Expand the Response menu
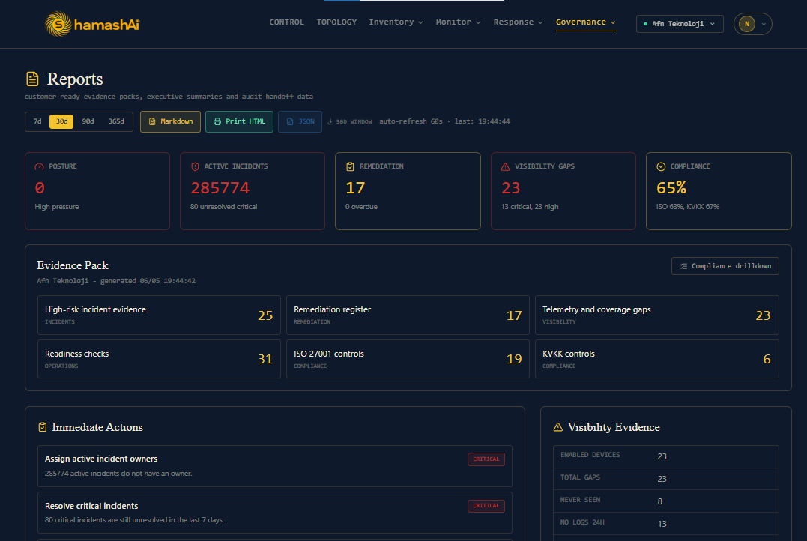Viewport: 807px width, 541px height. pos(518,22)
